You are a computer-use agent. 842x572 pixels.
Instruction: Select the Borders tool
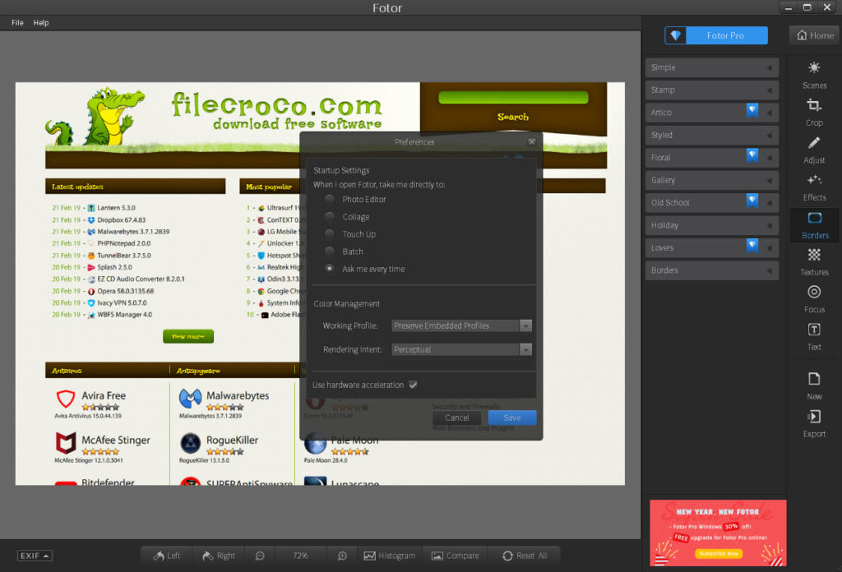pos(815,225)
